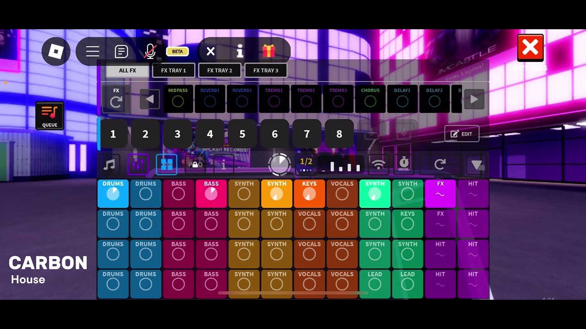The width and height of the screenshot is (586, 329).
Task: Select preset slot 6
Action: click(275, 134)
